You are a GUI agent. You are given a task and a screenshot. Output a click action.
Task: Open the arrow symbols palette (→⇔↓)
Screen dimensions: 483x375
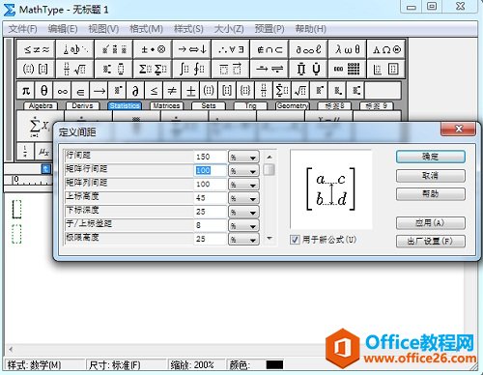(191, 49)
